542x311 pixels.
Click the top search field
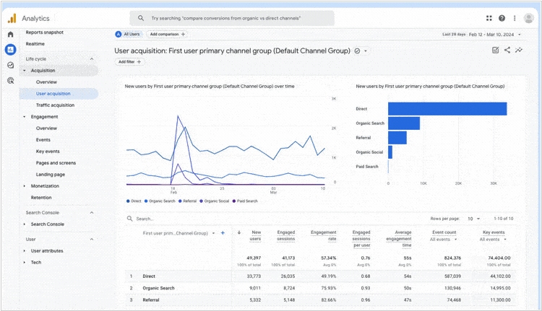click(x=231, y=18)
